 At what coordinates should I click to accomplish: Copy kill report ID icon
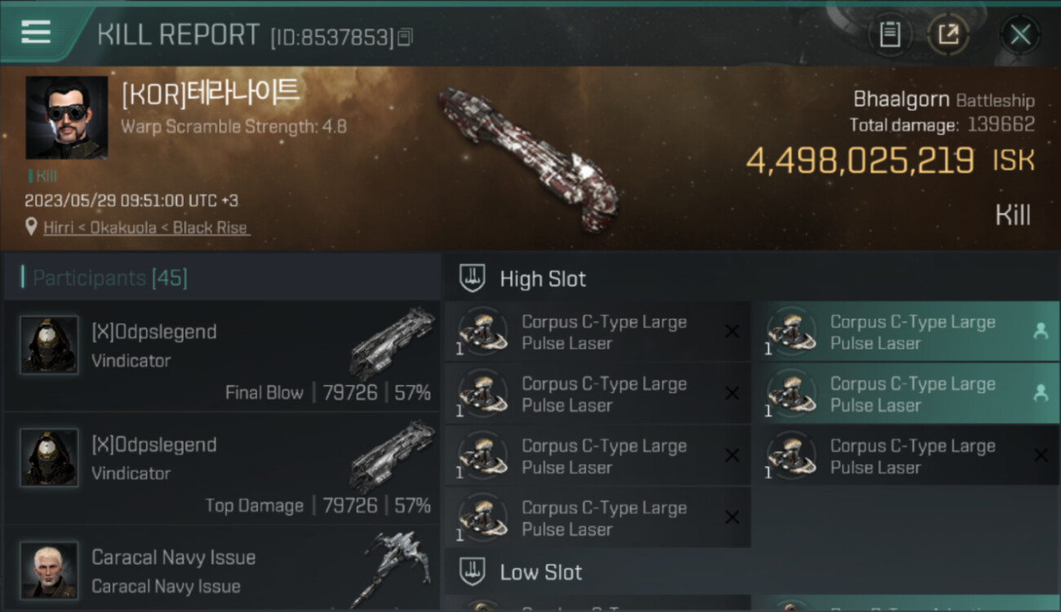tap(405, 37)
